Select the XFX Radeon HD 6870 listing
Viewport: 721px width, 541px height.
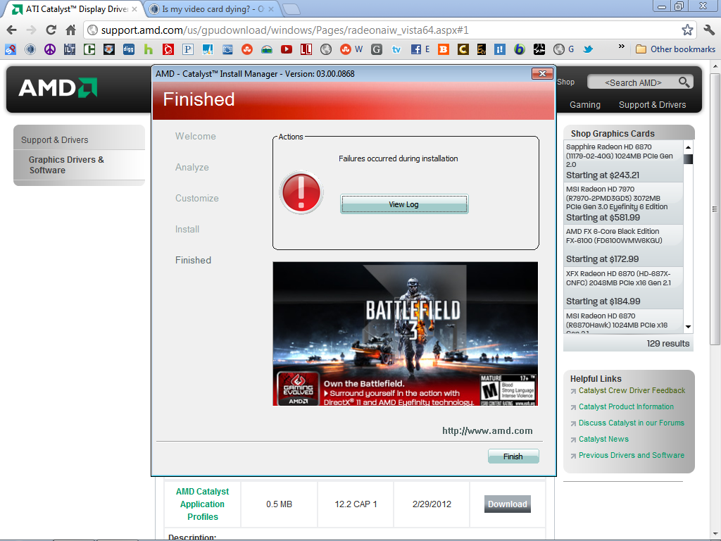624,287
